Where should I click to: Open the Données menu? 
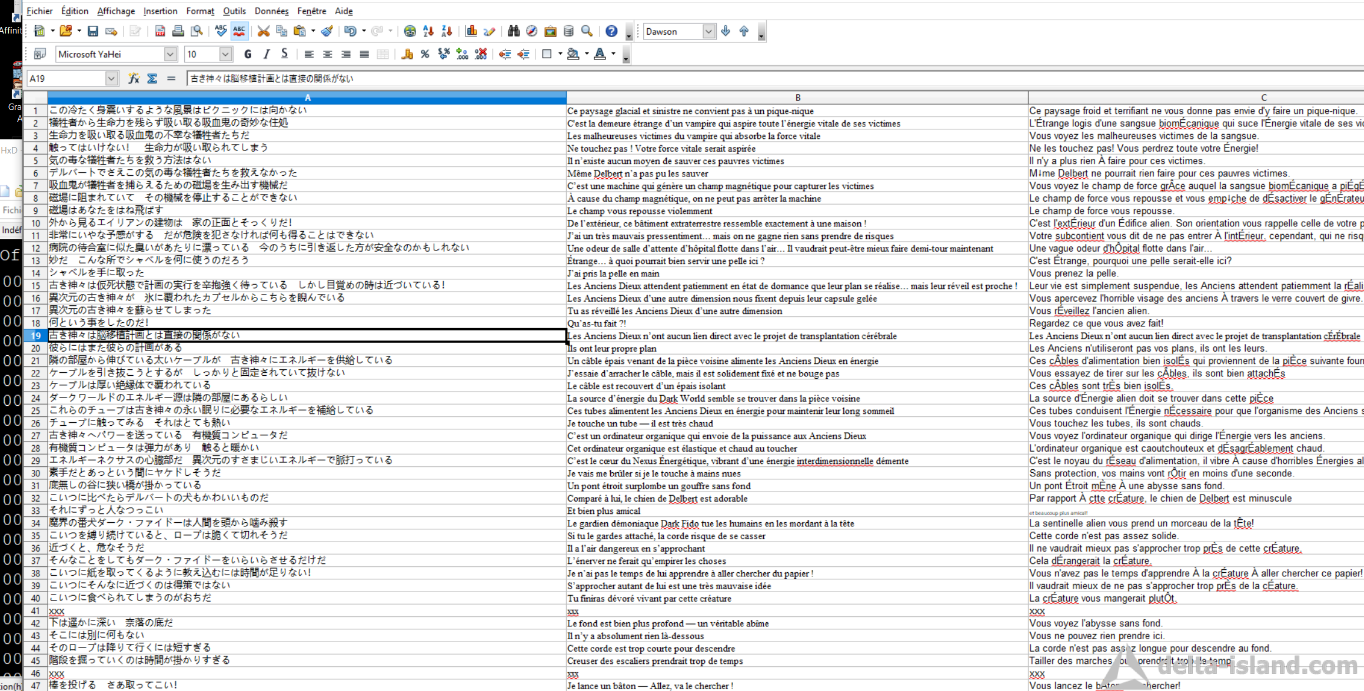pyautogui.click(x=271, y=11)
